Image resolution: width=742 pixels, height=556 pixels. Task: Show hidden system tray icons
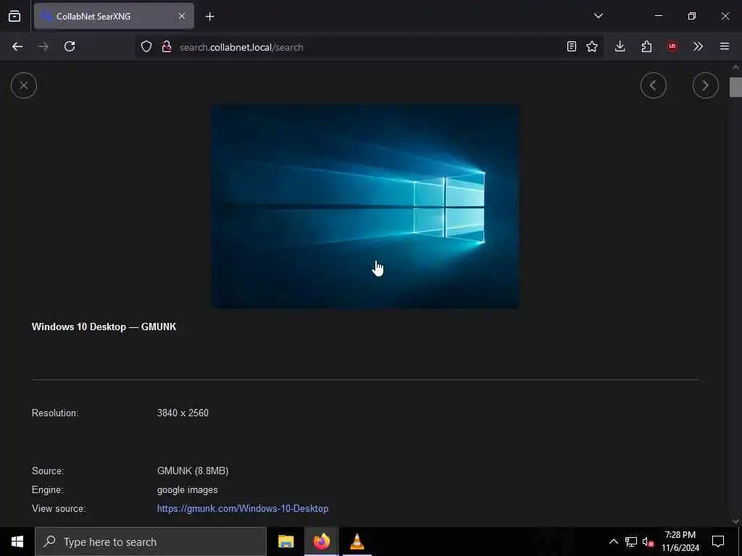coord(613,542)
